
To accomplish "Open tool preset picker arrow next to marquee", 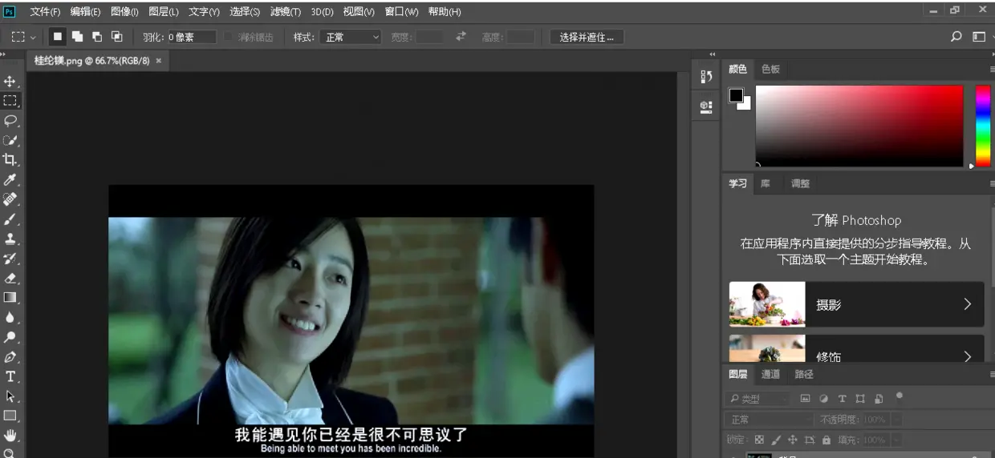I will tap(33, 38).
